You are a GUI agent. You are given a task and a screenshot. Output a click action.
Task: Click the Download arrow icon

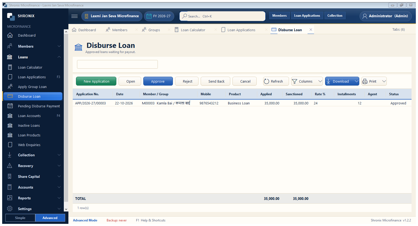pos(328,81)
